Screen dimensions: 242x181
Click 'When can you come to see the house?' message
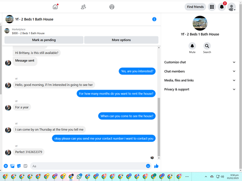[x=127, y=116]
